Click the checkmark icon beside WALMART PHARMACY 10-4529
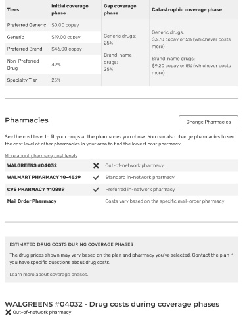The height and width of the screenshot is (316, 243). pos(96,177)
